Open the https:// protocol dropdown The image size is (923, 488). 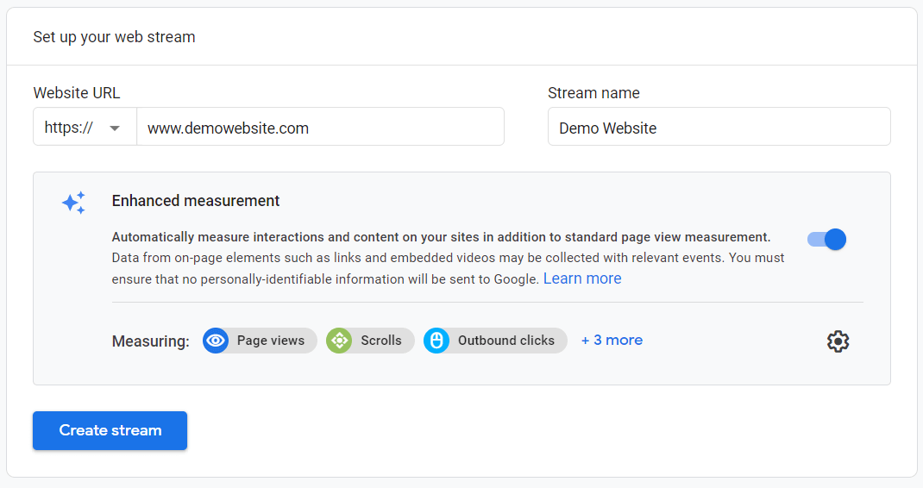tap(85, 127)
